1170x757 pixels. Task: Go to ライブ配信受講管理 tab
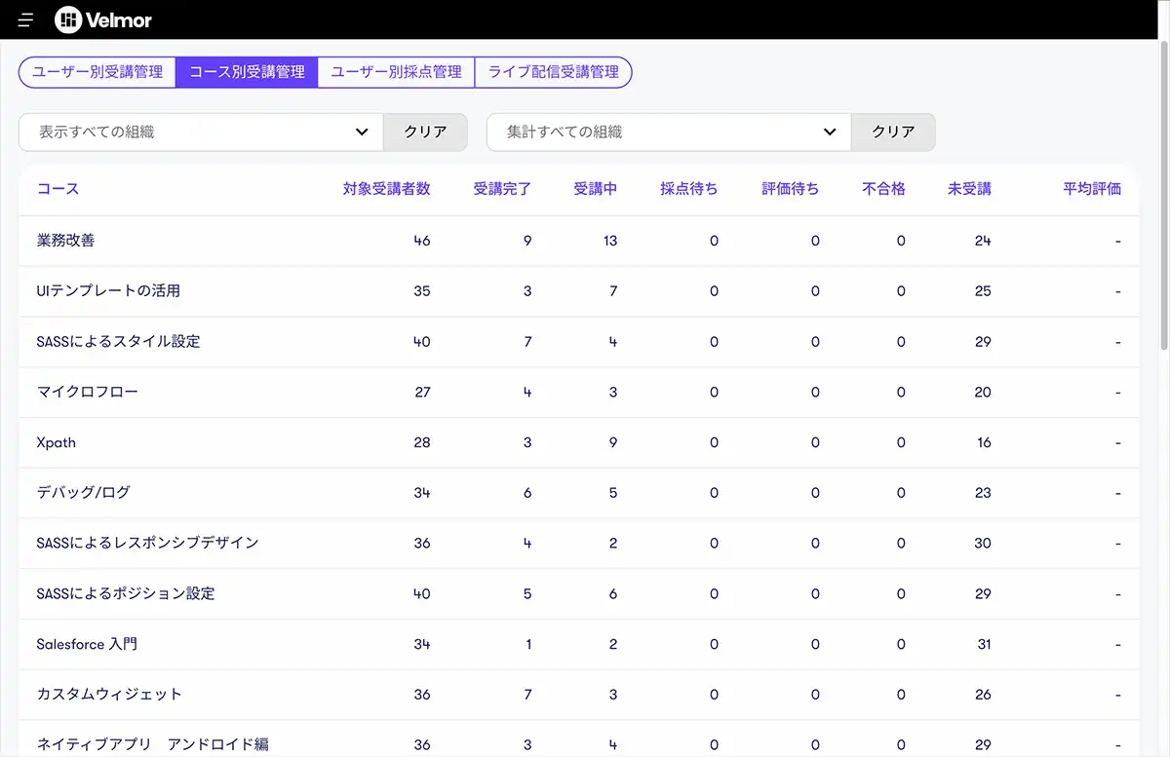tap(553, 72)
